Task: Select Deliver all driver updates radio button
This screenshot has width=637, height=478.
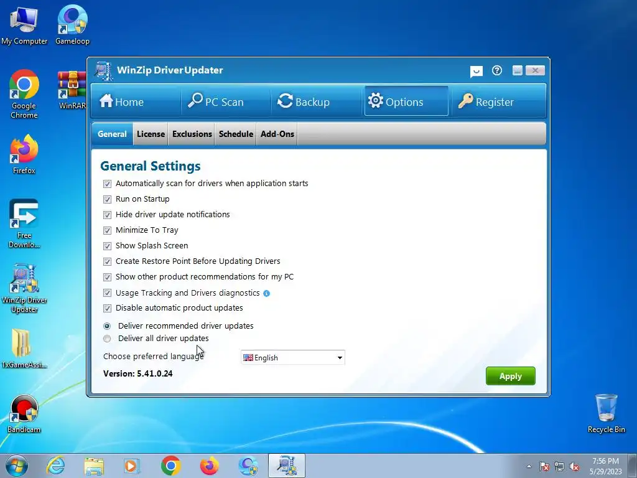Action: pos(107,339)
